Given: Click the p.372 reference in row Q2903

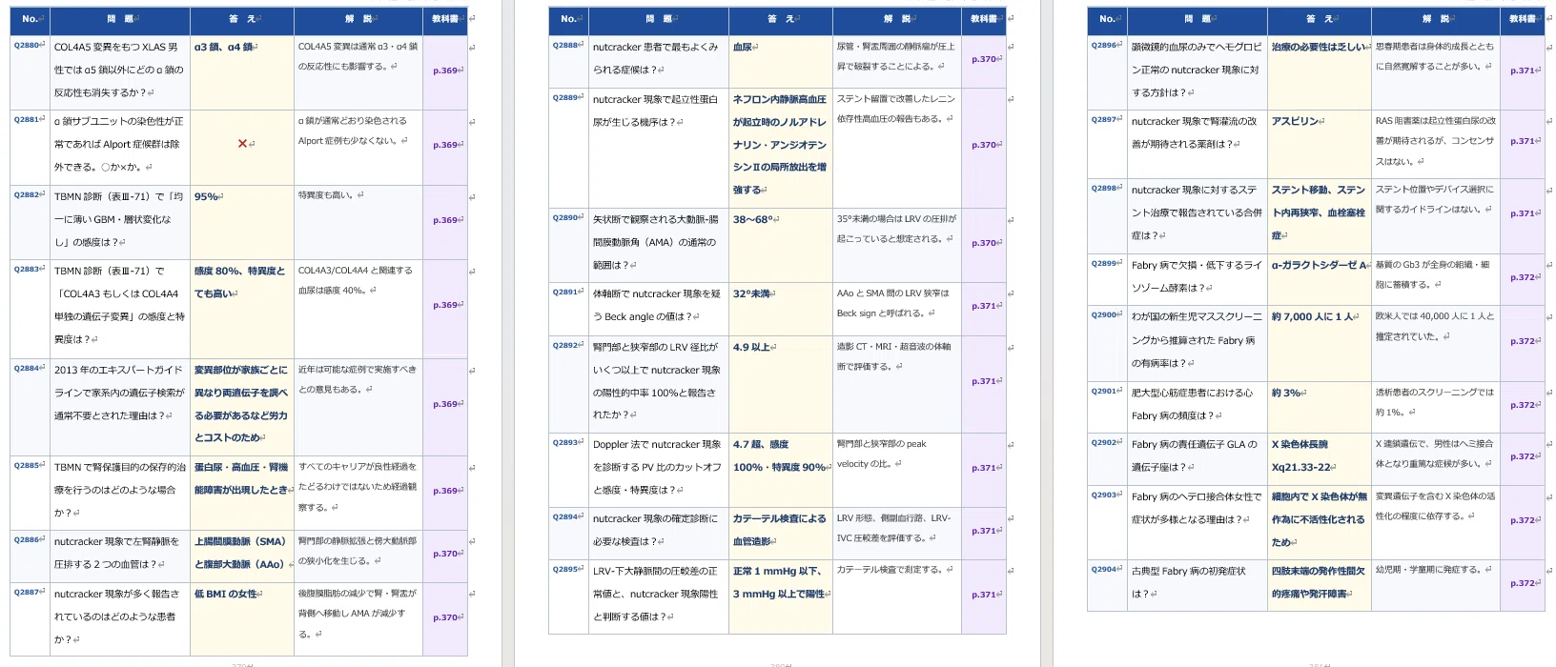Looking at the screenshot, I should [1523, 520].
